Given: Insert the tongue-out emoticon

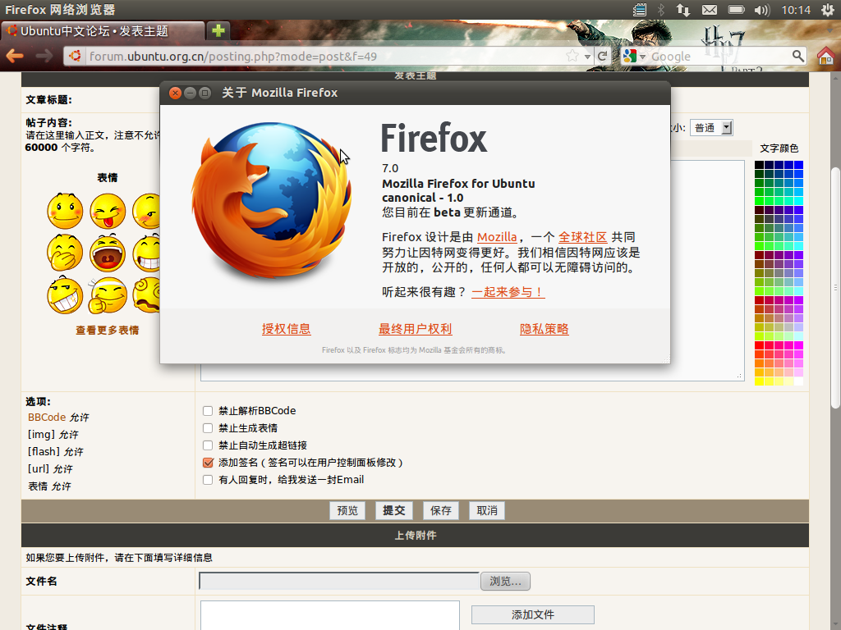Looking at the screenshot, I should (x=108, y=211).
